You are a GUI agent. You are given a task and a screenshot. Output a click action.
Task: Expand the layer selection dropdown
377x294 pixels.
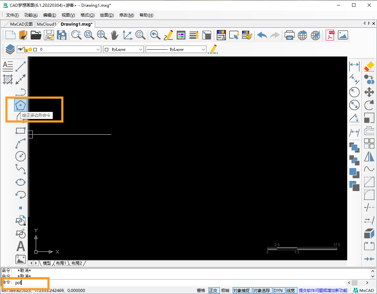(98, 49)
